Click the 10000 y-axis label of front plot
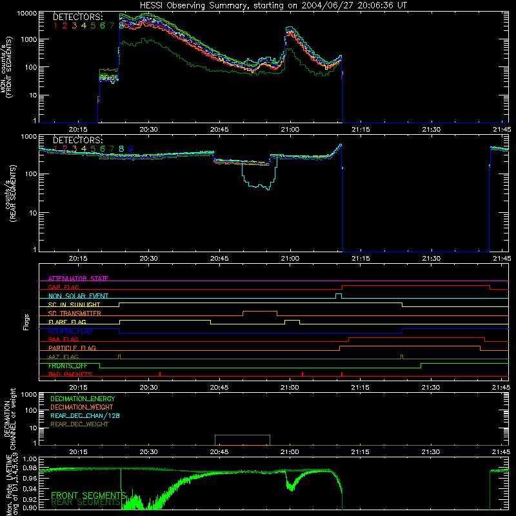The image size is (516, 516). tap(27, 14)
